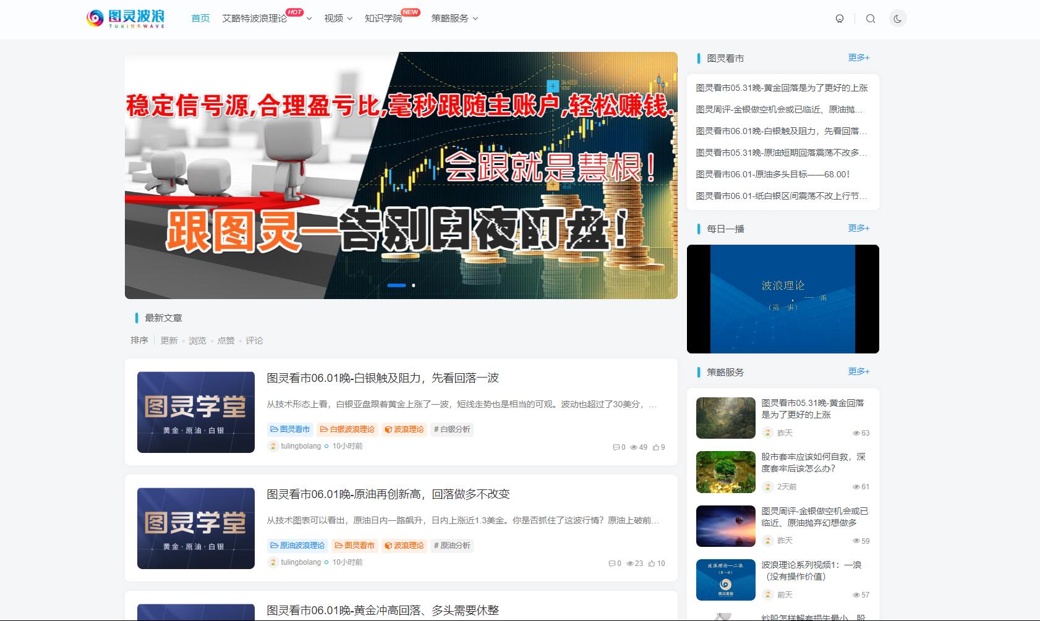The image size is (1040, 621).
Task: Click the tulingbolang author avatar icon
Action: pyautogui.click(x=272, y=446)
